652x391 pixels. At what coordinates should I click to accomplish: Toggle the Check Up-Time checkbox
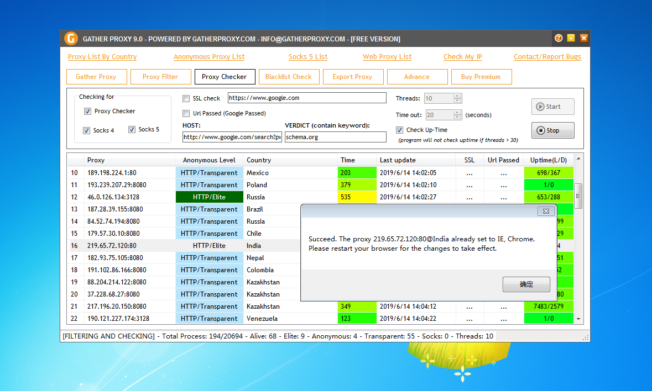pyautogui.click(x=400, y=130)
